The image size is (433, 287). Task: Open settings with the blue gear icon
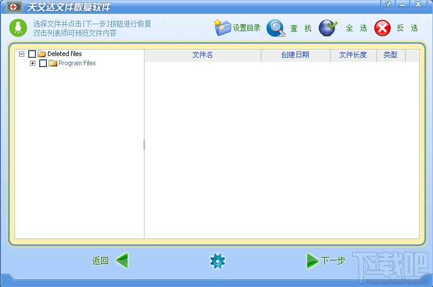coord(217,261)
